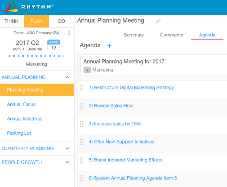The image size is (227, 187).
Task: Expand the People Growth section
Action: (x=67, y=162)
